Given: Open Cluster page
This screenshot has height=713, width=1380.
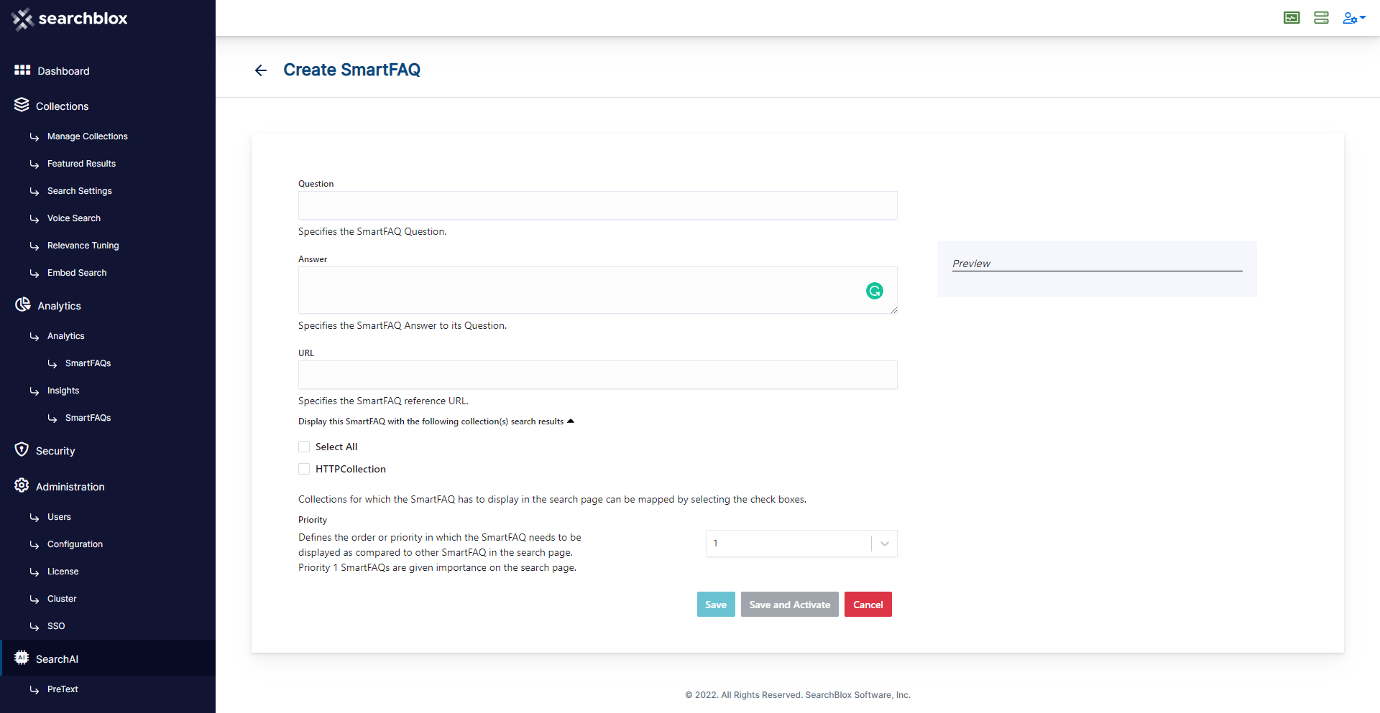Looking at the screenshot, I should click(x=62, y=599).
